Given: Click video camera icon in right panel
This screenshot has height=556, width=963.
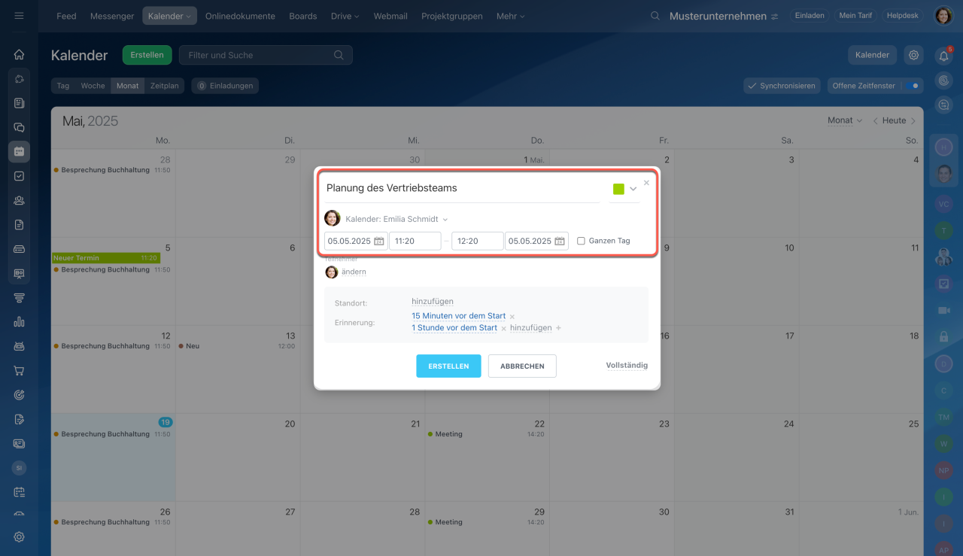Looking at the screenshot, I should (943, 311).
